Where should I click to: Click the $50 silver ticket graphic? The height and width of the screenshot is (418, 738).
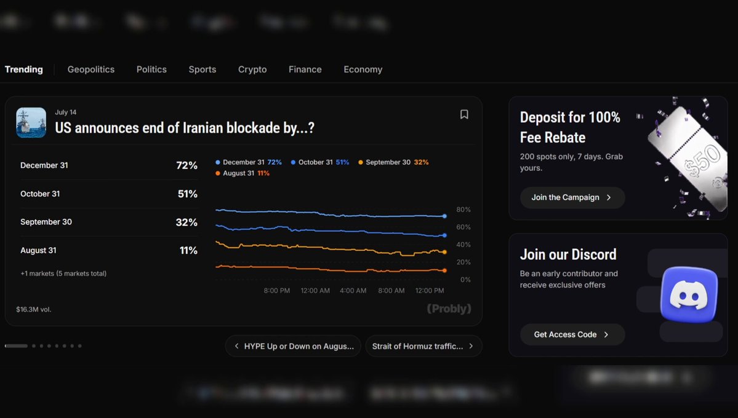click(x=688, y=159)
